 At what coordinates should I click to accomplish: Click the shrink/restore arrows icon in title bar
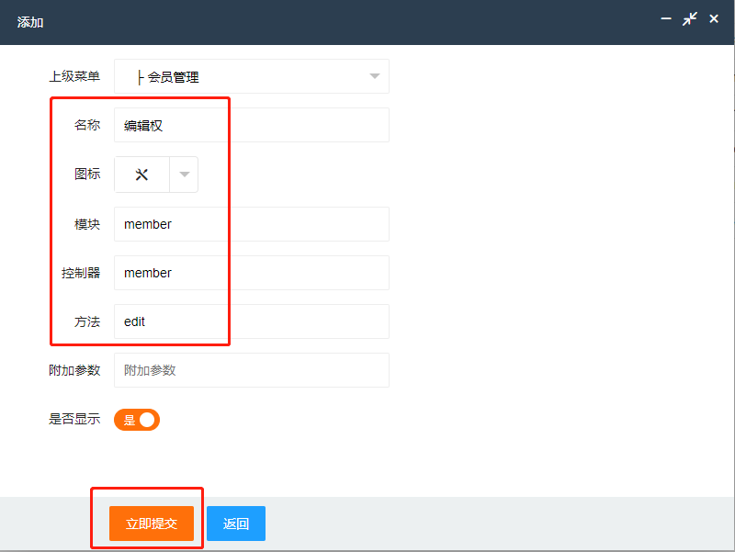(x=690, y=18)
